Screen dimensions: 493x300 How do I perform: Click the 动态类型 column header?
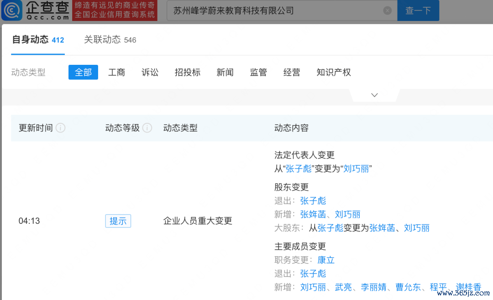(180, 128)
